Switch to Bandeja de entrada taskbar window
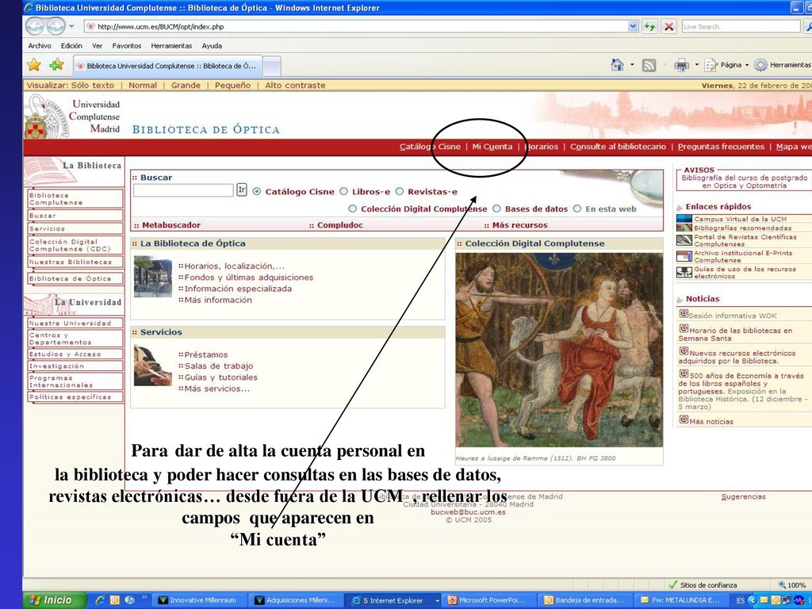812x609 pixels. tap(584, 600)
